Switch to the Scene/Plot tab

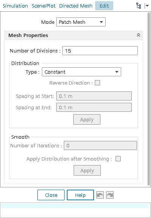click(44, 6)
